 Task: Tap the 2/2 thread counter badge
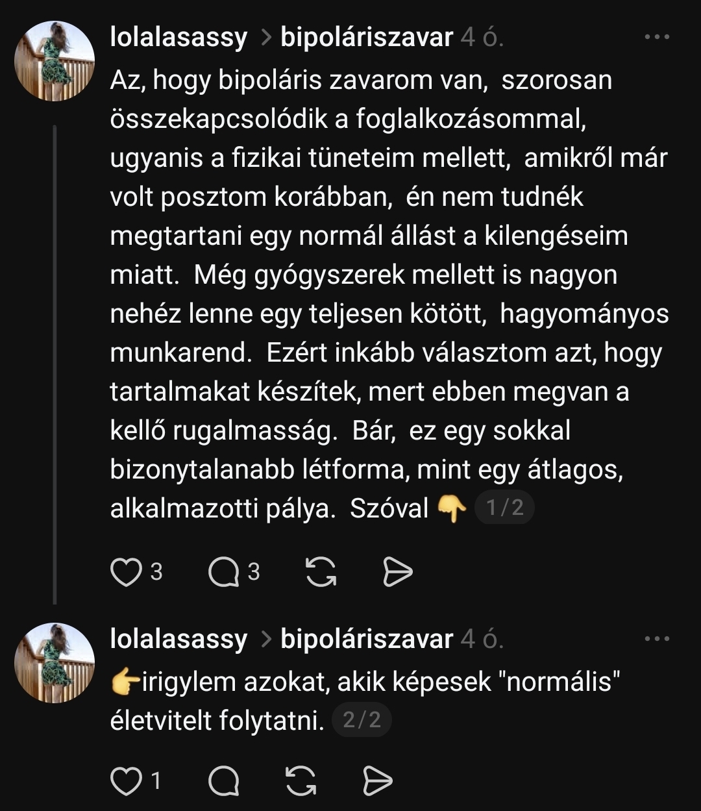pos(362,720)
